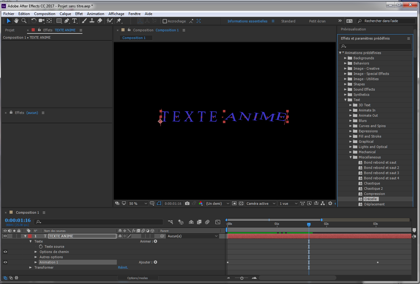The height and width of the screenshot is (284, 420).
Task: Expand the Transformer property group
Action: pos(30,267)
